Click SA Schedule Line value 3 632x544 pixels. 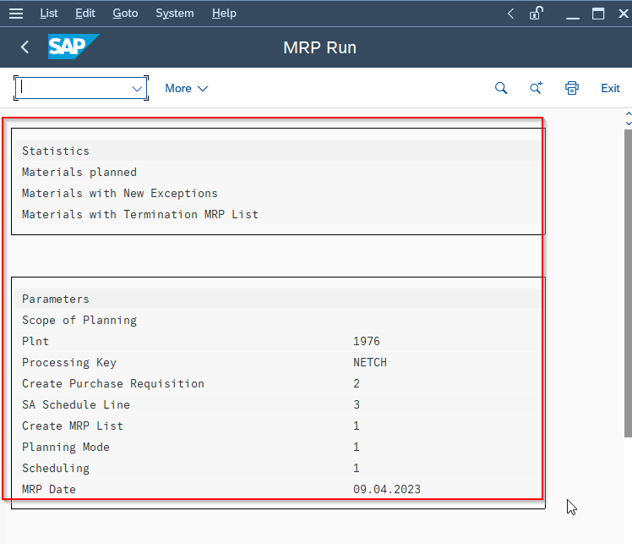point(357,404)
